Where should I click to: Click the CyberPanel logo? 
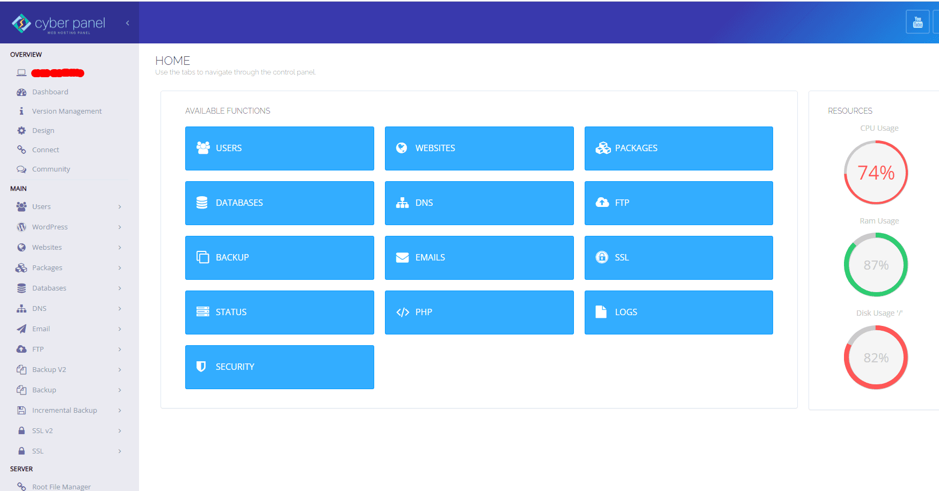click(x=59, y=24)
